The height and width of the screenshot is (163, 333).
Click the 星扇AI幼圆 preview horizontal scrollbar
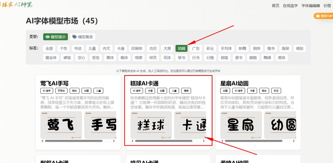tap(254, 141)
